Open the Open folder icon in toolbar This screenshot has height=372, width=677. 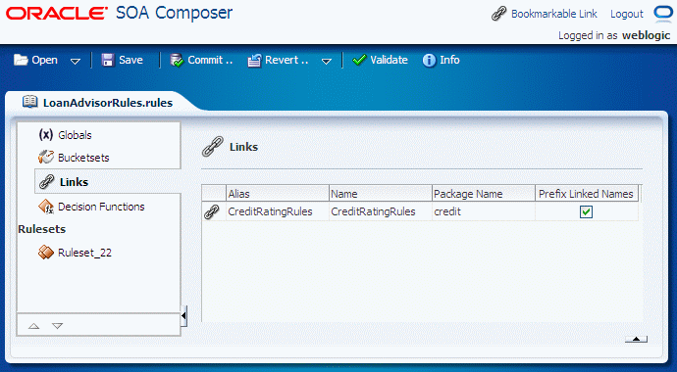pyautogui.click(x=21, y=60)
